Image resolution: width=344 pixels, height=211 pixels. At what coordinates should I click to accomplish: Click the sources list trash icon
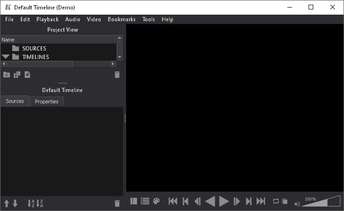pyautogui.click(x=117, y=203)
